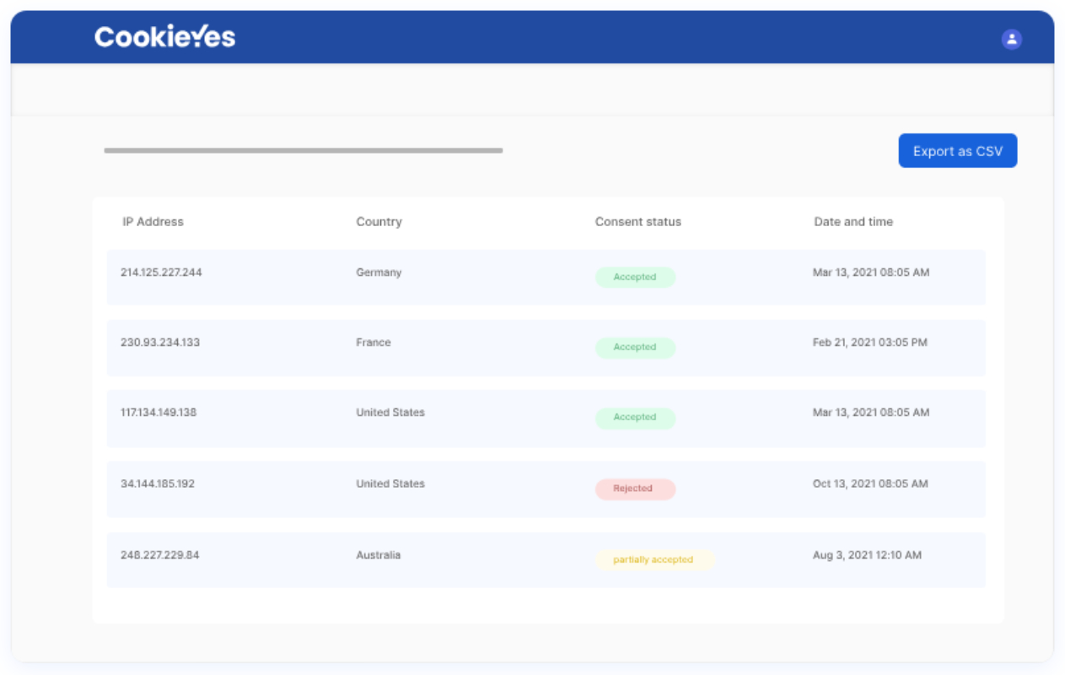Click the CookieYes logo
The height and width of the screenshot is (675, 1065).
[x=164, y=36]
